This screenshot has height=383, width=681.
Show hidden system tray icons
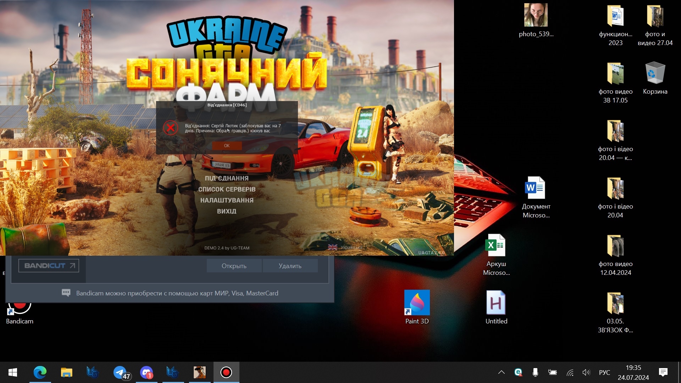501,372
